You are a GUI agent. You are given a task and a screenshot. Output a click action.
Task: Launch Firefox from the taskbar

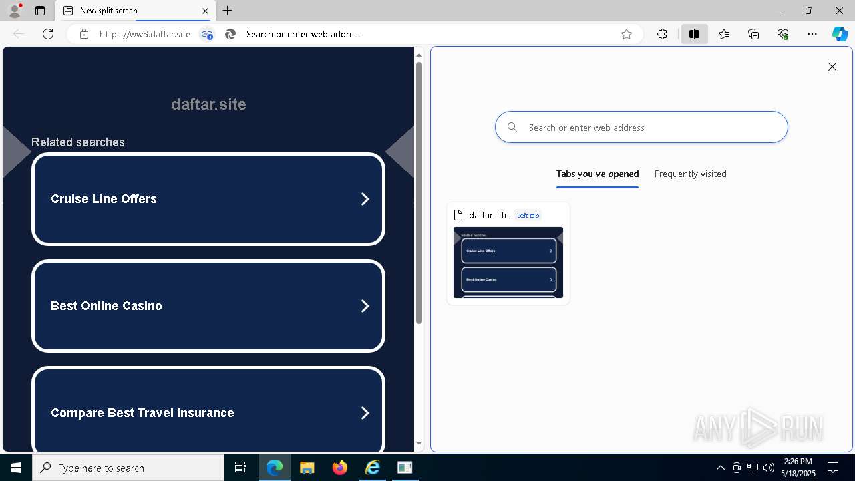[339, 468]
